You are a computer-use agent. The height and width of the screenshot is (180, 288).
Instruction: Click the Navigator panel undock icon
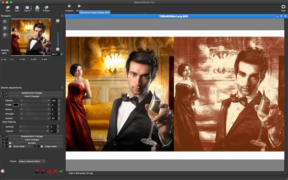coord(62,16)
